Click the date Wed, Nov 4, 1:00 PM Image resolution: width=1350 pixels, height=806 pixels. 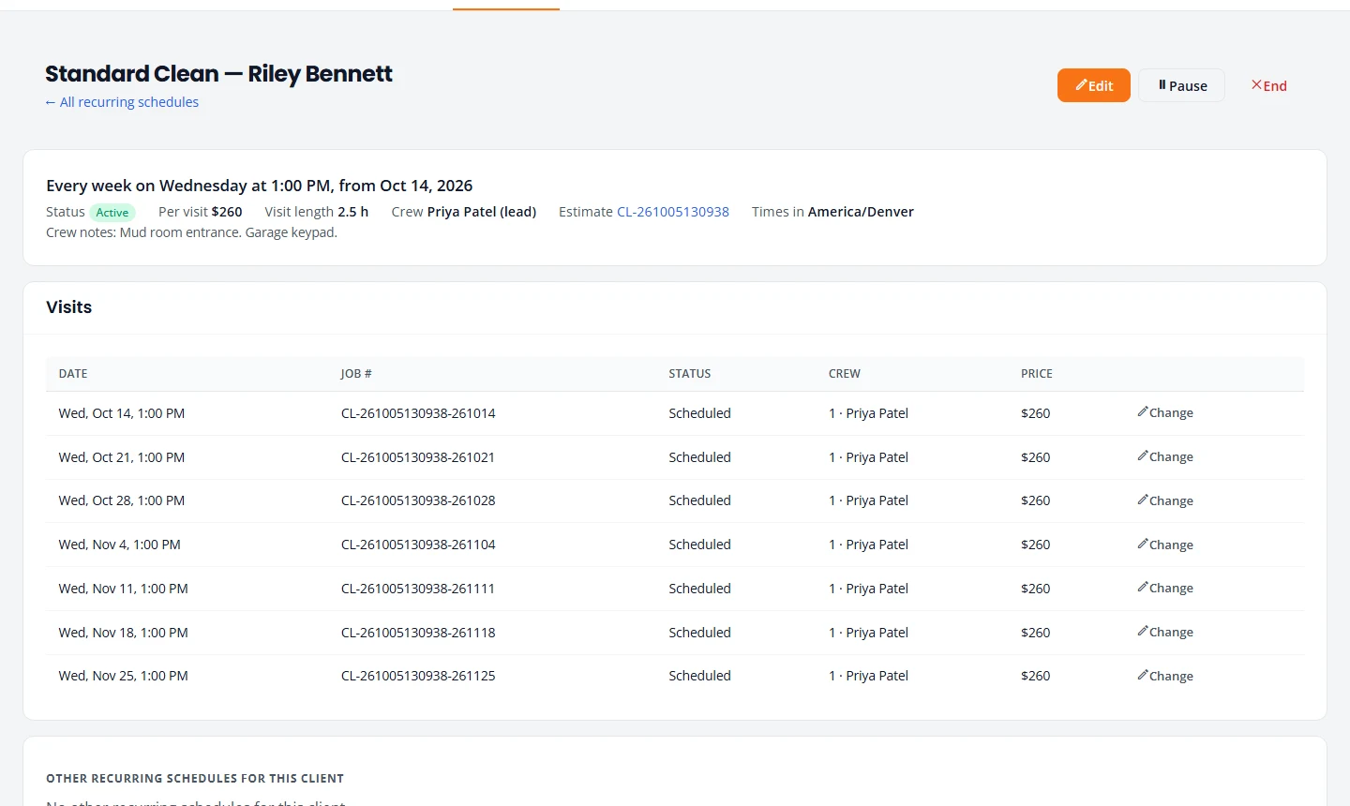[x=120, y=545]
